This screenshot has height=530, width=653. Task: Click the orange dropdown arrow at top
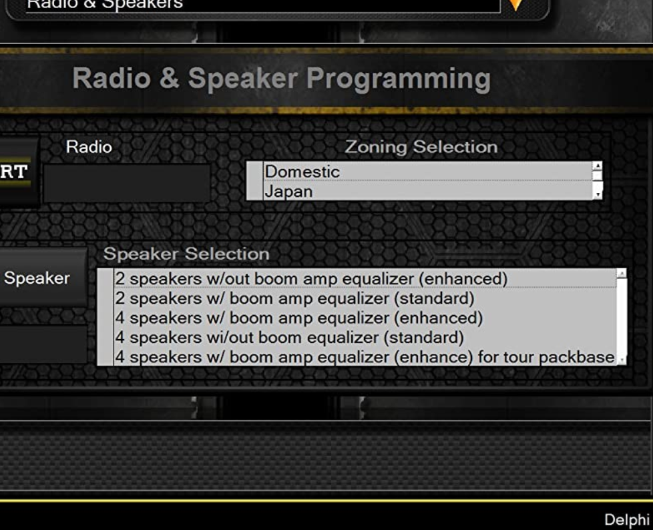[516, 5]
